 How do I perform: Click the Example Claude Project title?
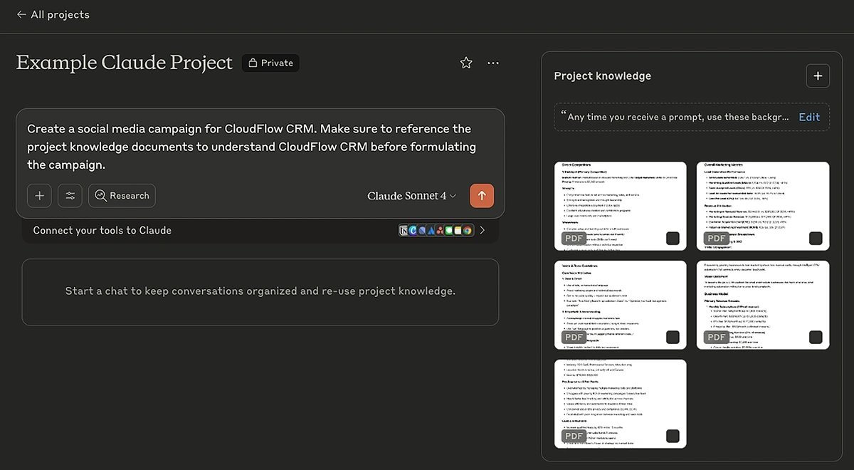point(124,63)
